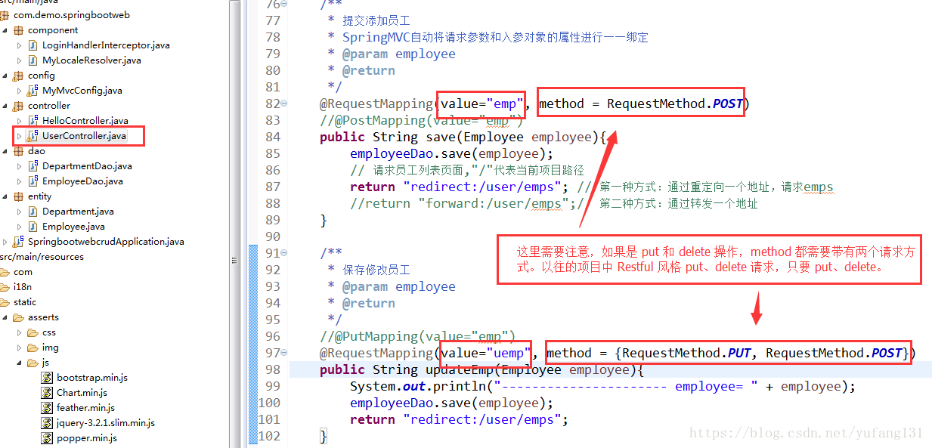Click the '"redirect:/user/emps"' string on line 87
This screenshot has width=932, height=448.
(485, 187)
